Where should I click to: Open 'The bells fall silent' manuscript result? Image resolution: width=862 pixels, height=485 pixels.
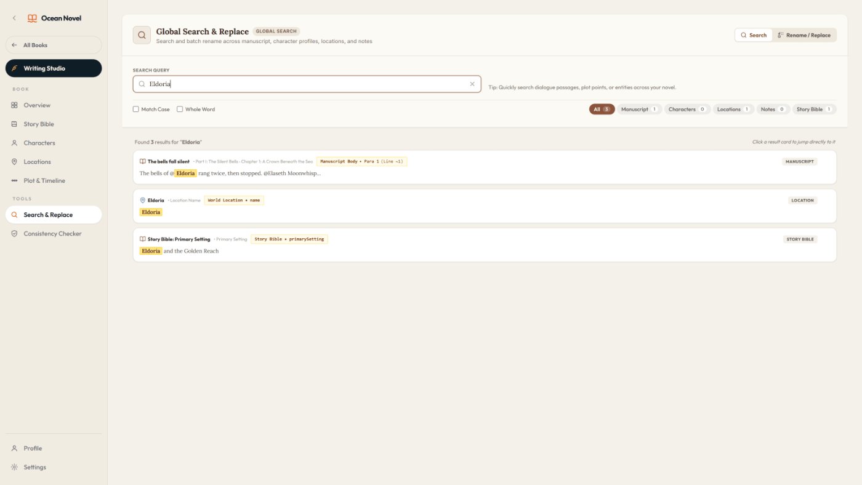pos(485,167)
